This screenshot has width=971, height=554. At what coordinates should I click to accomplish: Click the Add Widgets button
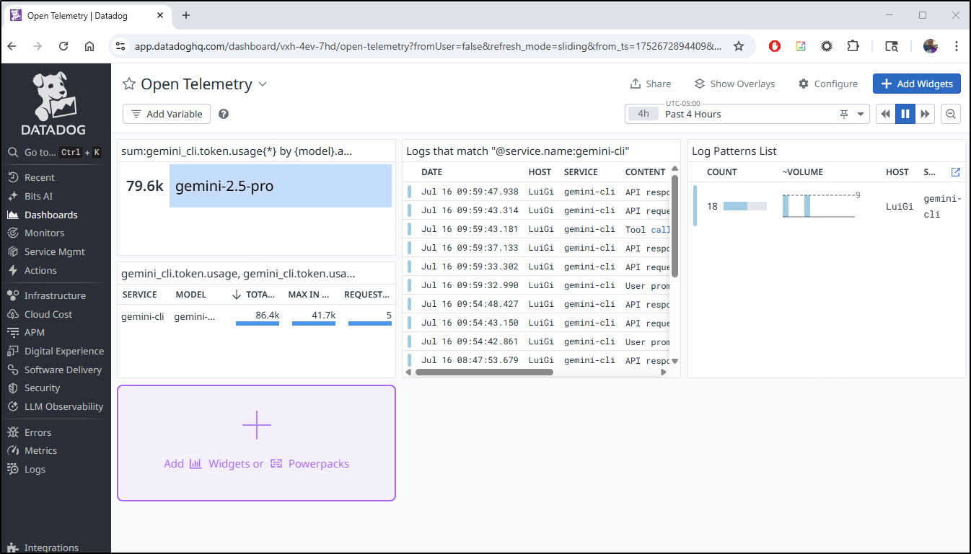(x=917, y=84)
